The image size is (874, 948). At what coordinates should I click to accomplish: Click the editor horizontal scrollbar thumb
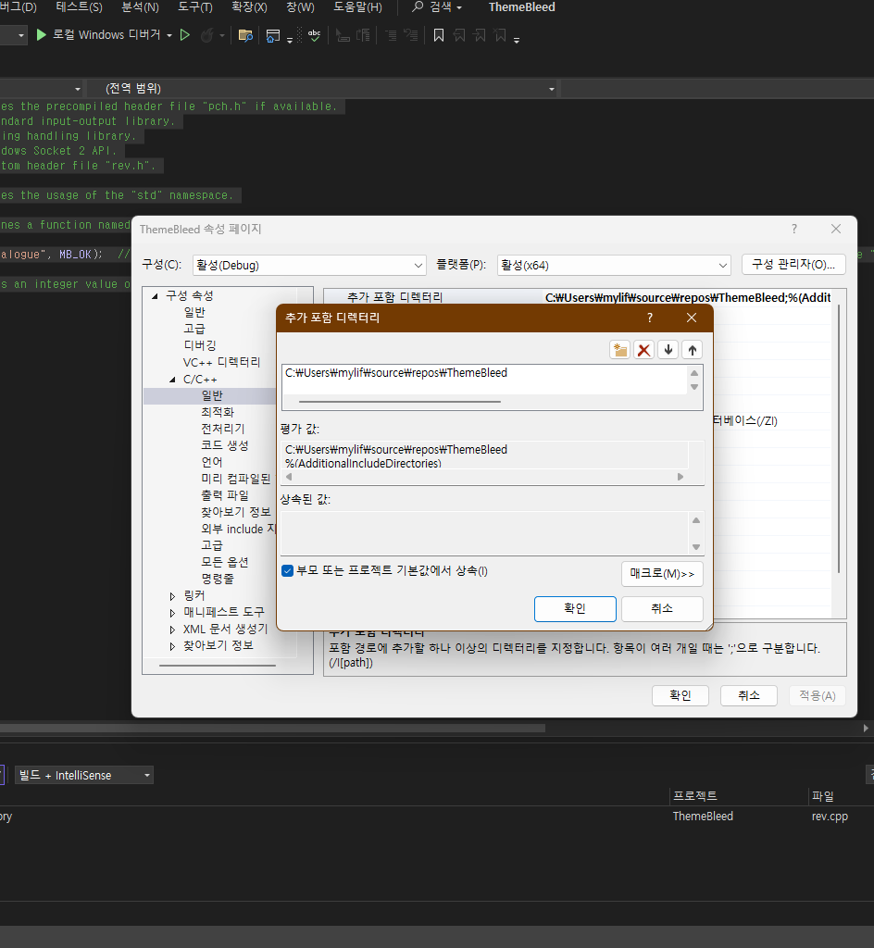(x=272, y=728)
